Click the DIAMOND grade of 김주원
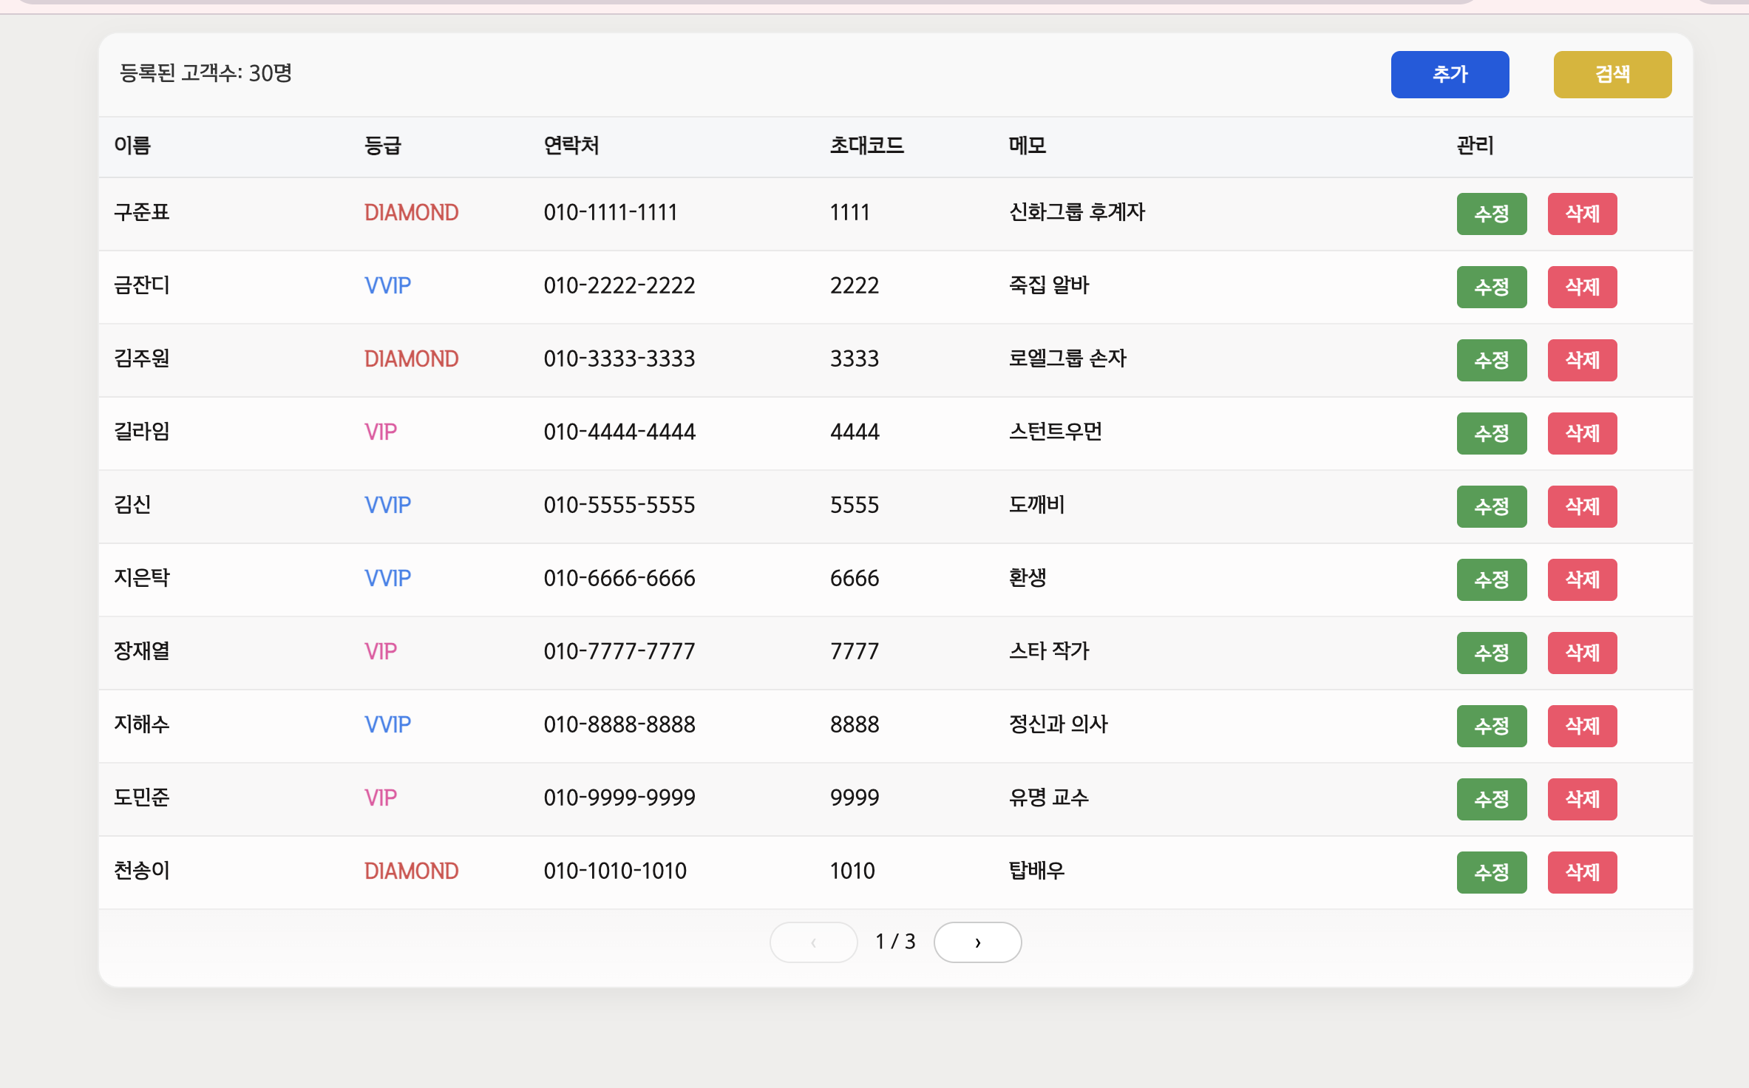The image size is (1749, 1088). point(411,359)
